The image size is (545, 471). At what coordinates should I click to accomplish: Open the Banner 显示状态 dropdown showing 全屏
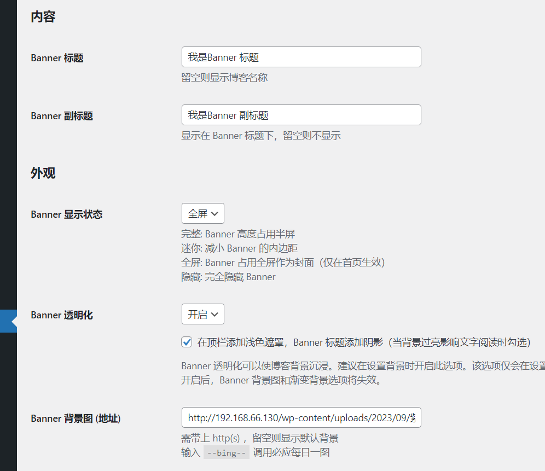click(202, 213)
